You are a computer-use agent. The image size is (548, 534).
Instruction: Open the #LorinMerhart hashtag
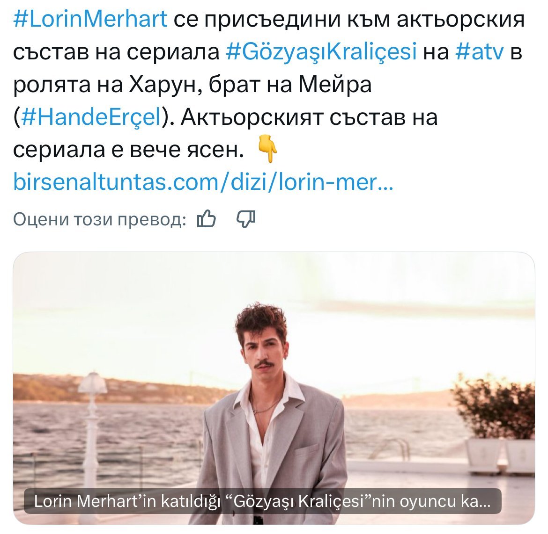[x=90, y=19]
